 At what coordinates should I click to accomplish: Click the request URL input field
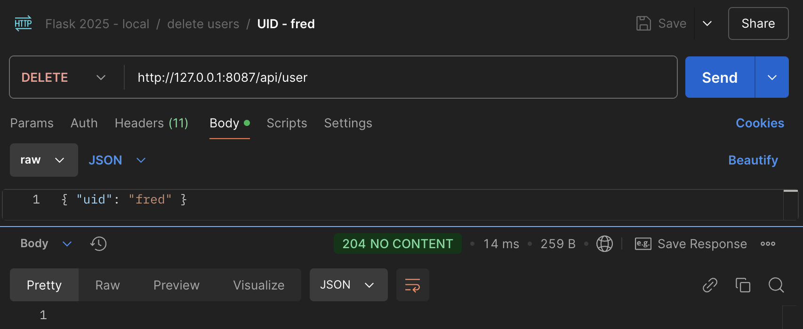click(400, 78)
